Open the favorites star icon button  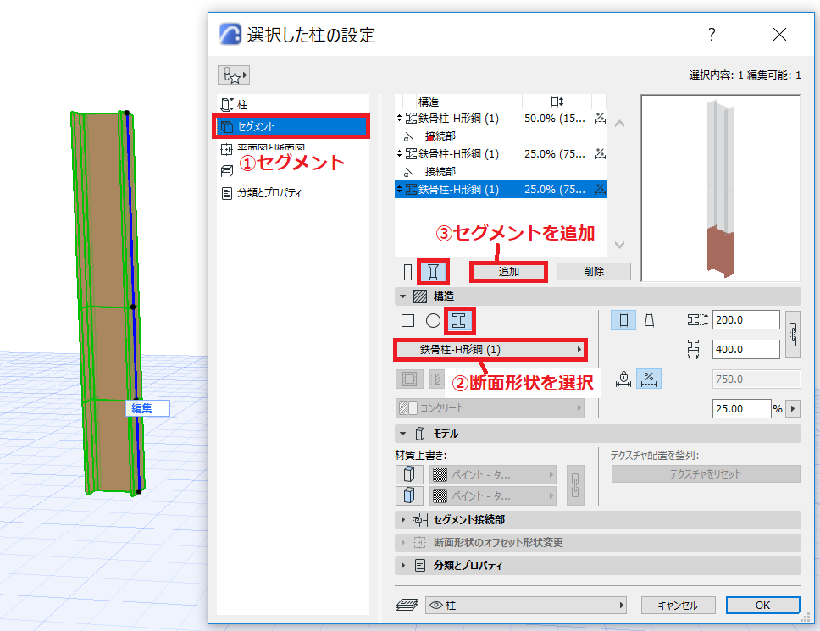click(x=234, y=75)
